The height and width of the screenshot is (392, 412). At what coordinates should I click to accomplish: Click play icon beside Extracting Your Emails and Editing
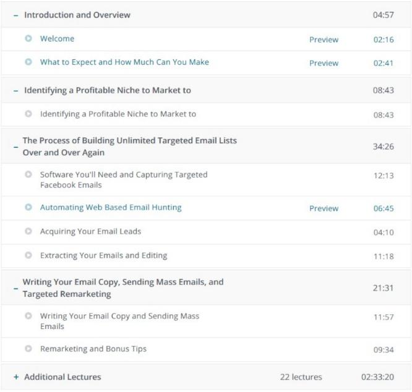tap(28, 255)
